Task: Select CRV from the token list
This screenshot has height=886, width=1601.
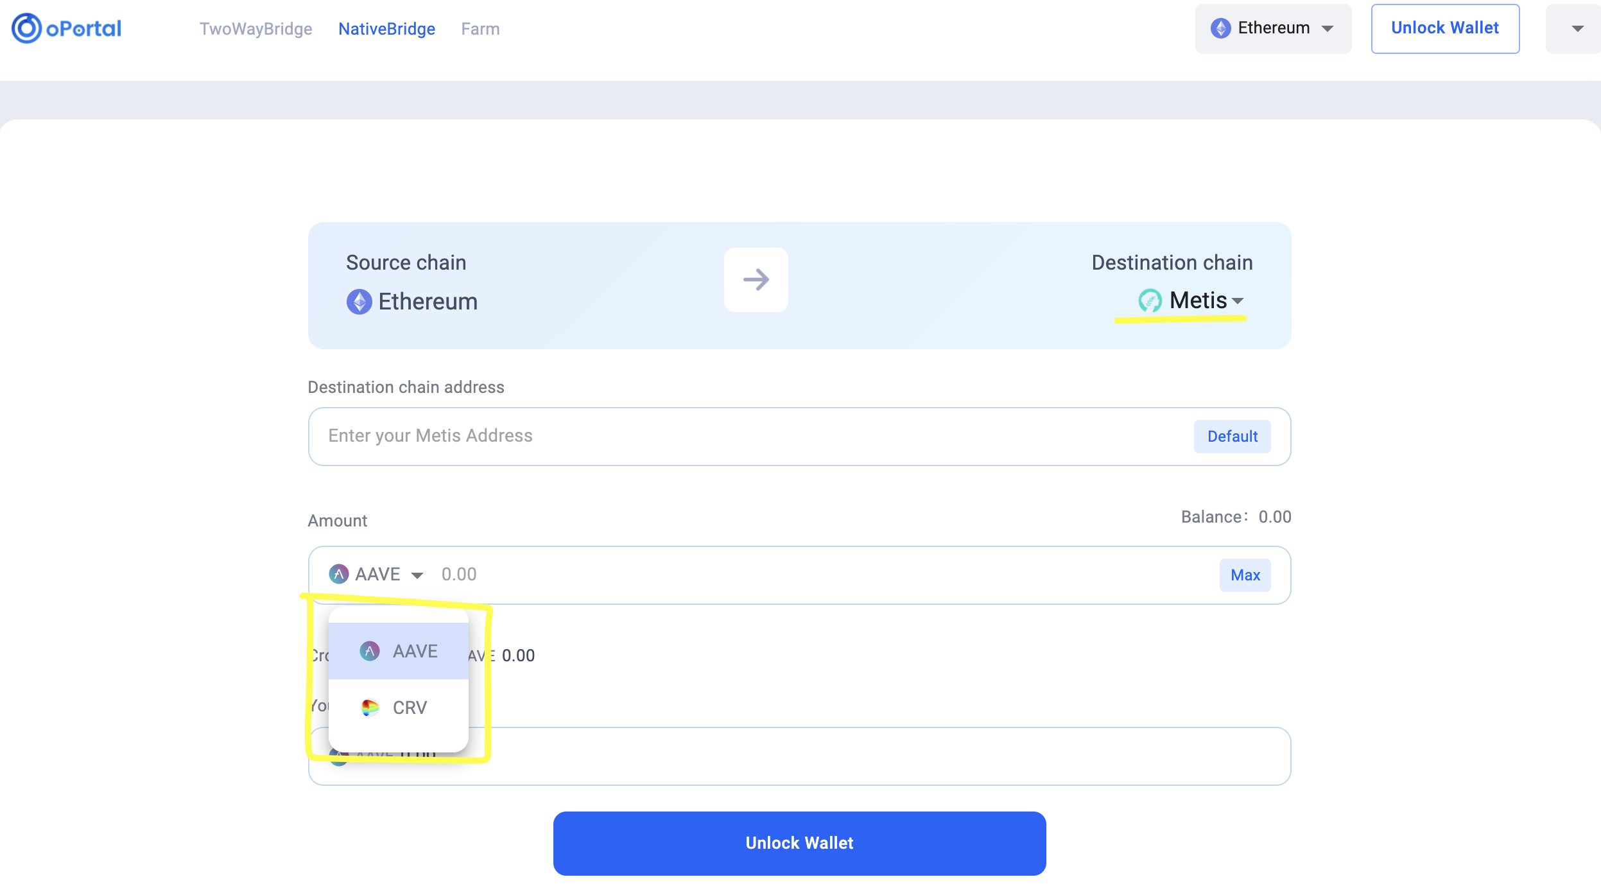Action: [x=398, y=707]
